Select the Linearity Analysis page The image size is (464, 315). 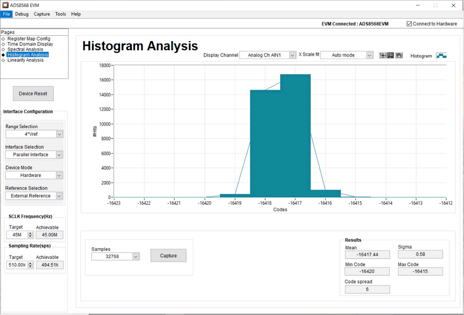click(x=25, y=60)
